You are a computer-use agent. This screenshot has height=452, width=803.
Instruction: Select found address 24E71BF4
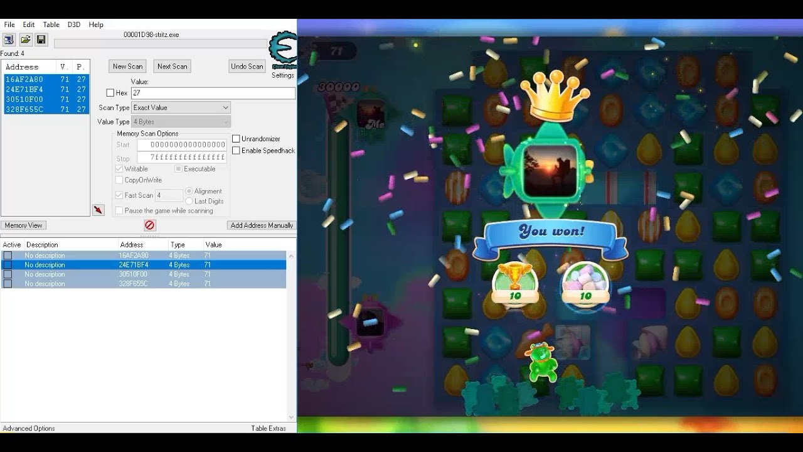[x=46, y=89]
